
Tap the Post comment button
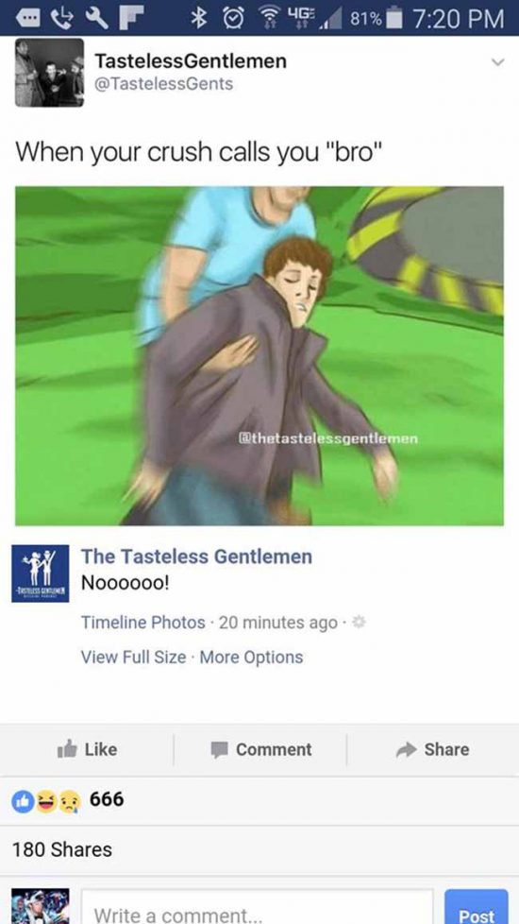(476, 907)
